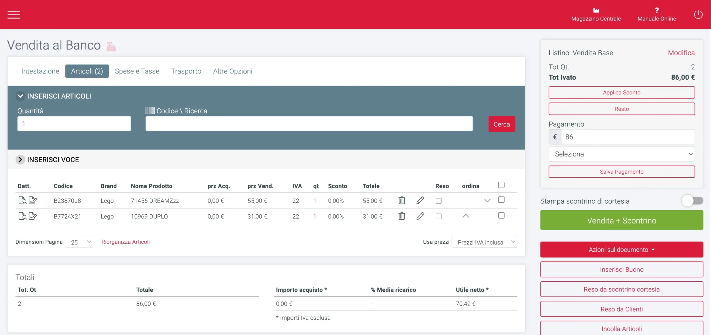The height and width of the screenshot is (335, 711).
Task: Click the Totale header in articles table
Action: 371,186
